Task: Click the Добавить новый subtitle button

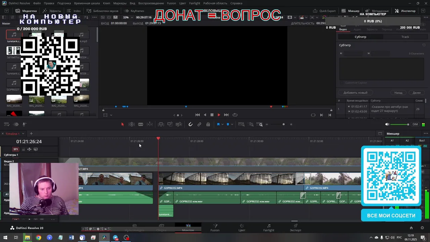Action: click(355, 92)
